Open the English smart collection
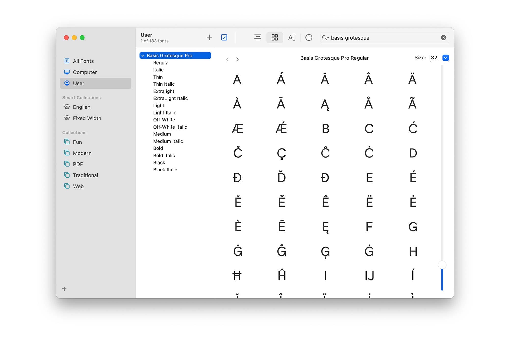 [81, 107]
